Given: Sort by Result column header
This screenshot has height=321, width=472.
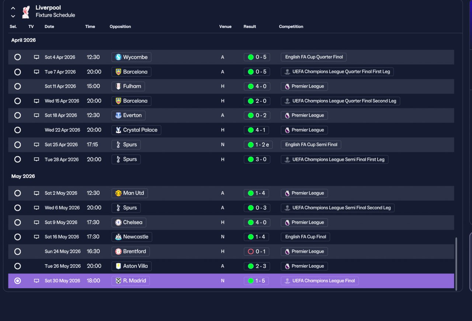Looking at the screenshot, I should point(250,27).
